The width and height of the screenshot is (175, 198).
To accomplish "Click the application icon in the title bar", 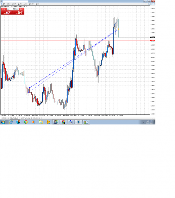I will (x=1, y=1).
